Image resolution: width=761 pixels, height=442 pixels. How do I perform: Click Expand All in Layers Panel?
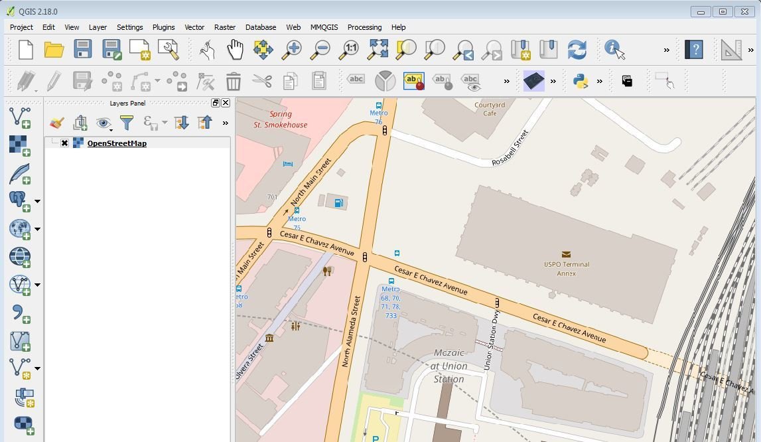click(x=182, y=122)
